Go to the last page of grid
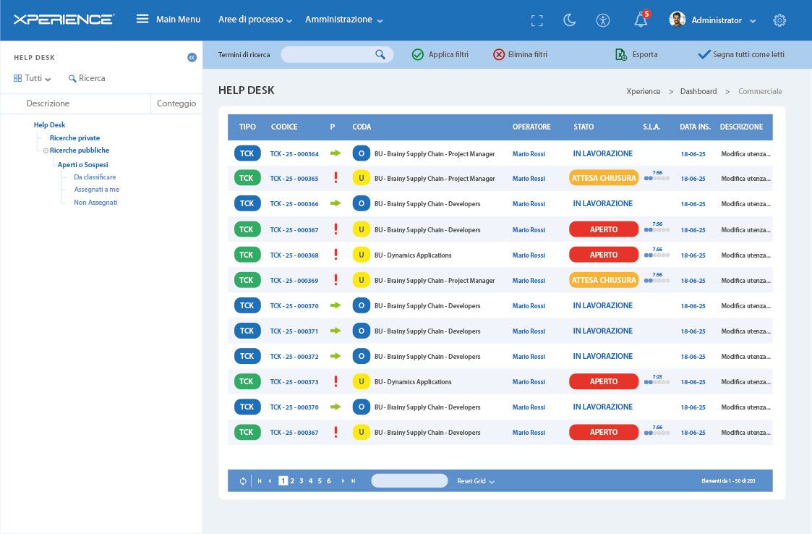Image resolution: width=812 pixels, height=534 pixels. 353,481
